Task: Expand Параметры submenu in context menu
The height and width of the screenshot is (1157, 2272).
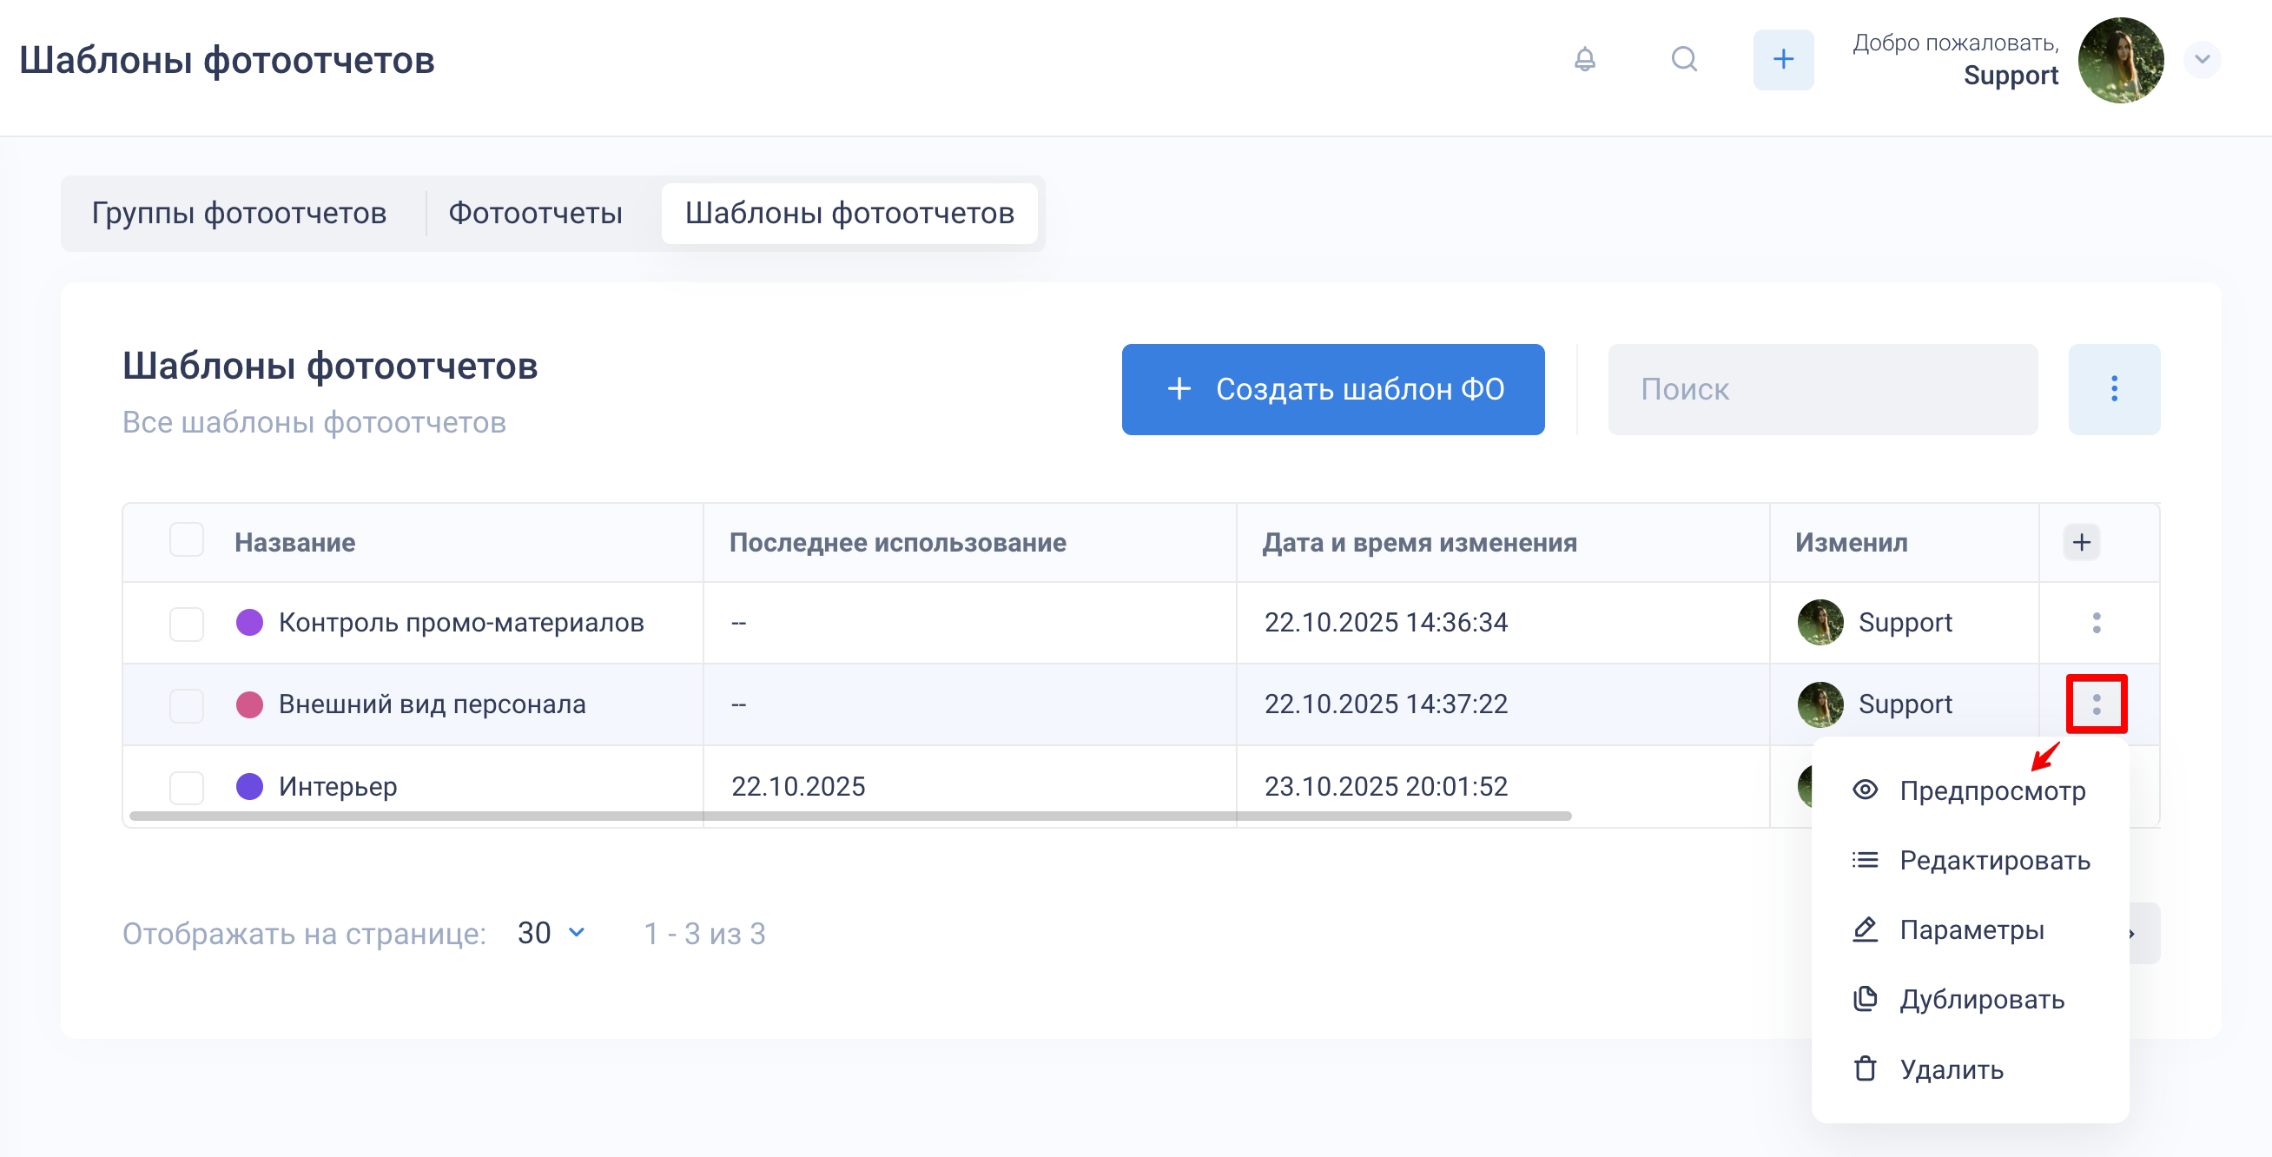Action: tap(1971, 929)
